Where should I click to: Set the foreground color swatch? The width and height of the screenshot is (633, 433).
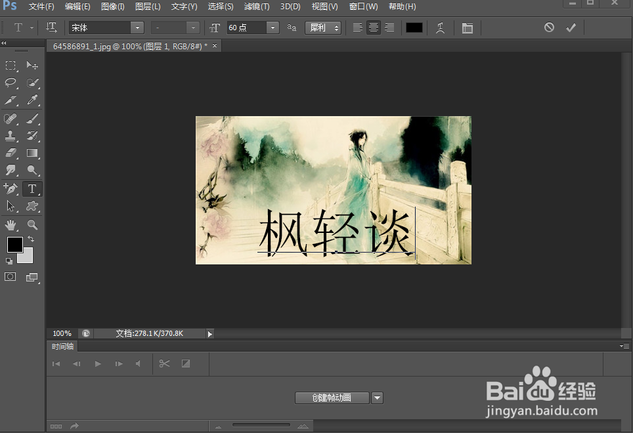pos(14,244)
